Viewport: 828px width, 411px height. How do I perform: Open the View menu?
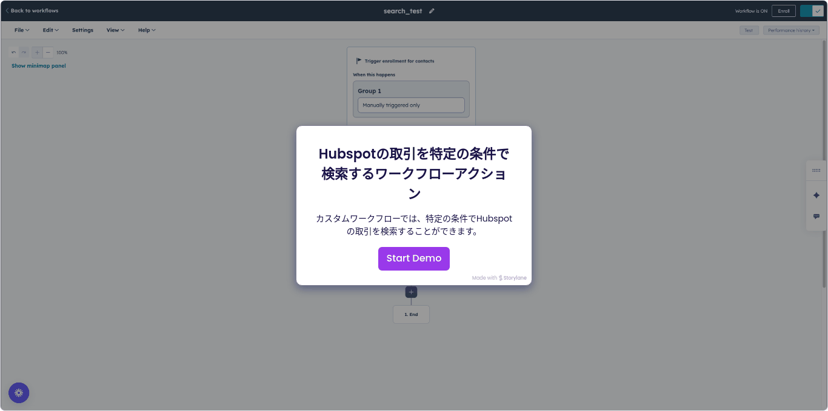115,30
